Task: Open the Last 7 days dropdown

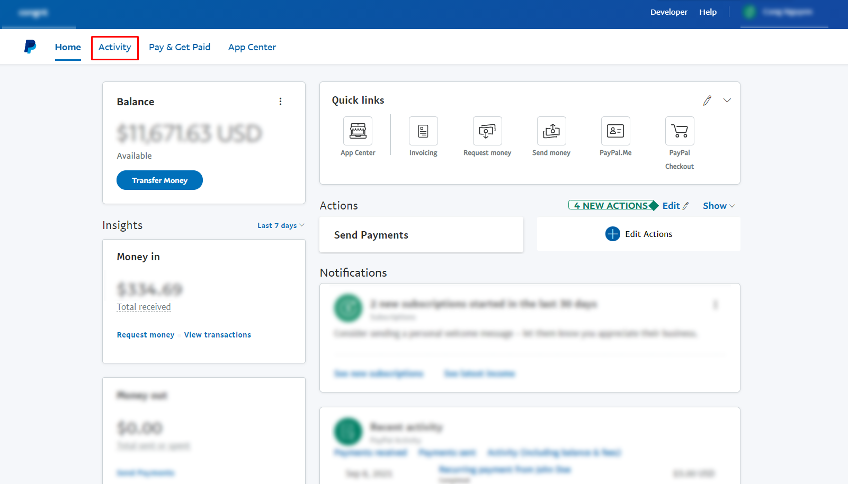Action: pos(281,225)
